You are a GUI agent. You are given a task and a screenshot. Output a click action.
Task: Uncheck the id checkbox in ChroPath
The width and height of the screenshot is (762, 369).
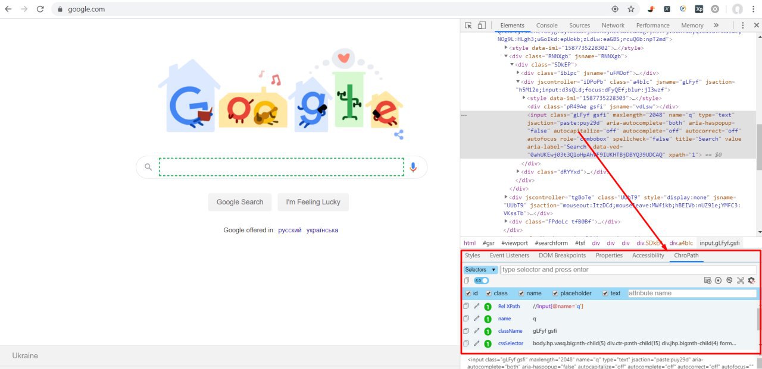(468, 294)
